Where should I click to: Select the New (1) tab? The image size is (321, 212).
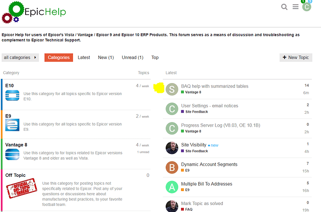106,58
